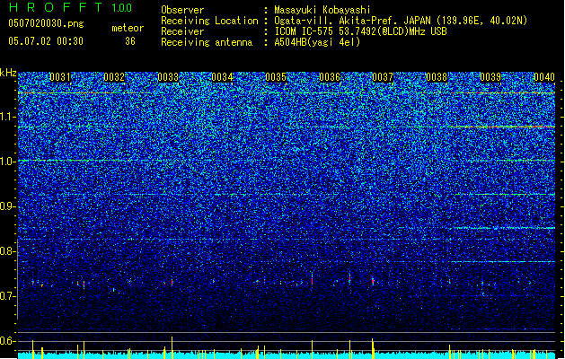
Task: Click time marker 0032
Action: pyautogui.click(x=114, y=77)
